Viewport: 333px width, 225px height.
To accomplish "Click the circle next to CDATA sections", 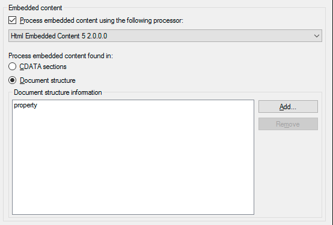I will (12, 67).
